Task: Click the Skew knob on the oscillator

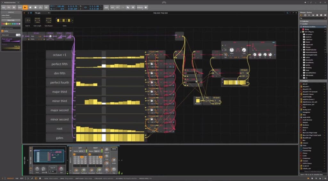Action: [x=232, y=50]
